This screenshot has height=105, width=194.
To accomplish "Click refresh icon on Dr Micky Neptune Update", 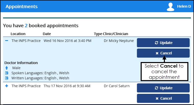I will pos(156,43).
